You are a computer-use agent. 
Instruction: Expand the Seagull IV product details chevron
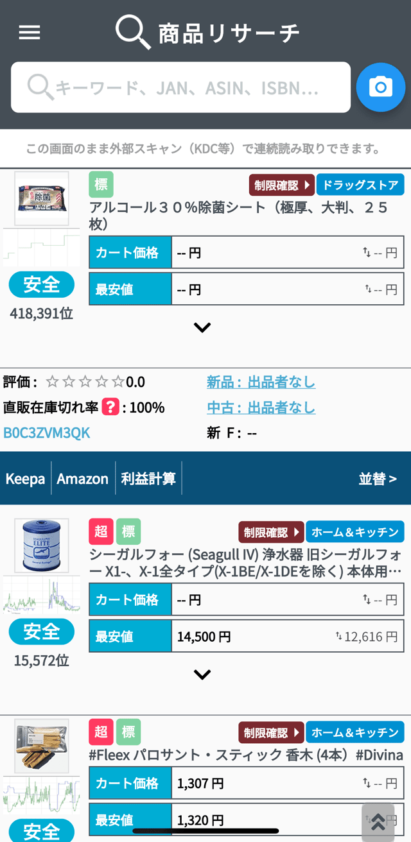point(202,675)
